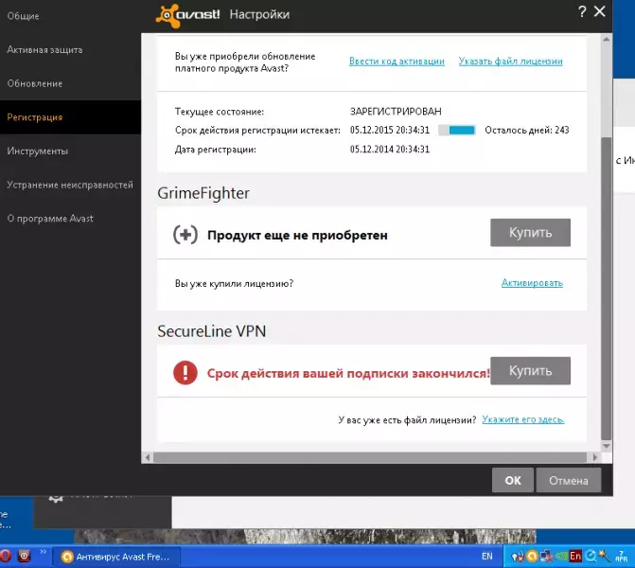Click the registration days-remaining progress bar
The height and width of the screenshot is (568, 635).
(457, 130)
